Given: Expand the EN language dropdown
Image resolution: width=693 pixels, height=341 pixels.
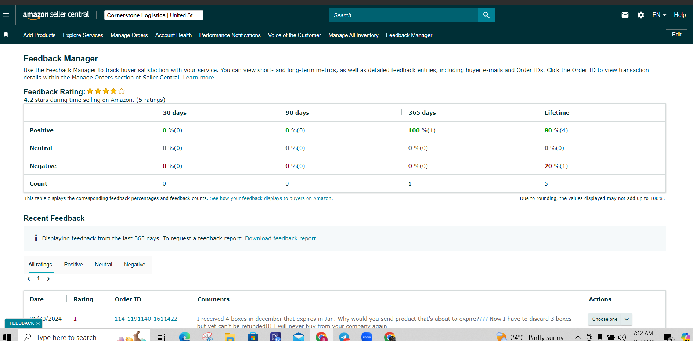Looking at the screenshot, I should [x=659, y=15].
